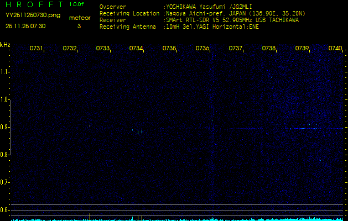Click the 0.7 kHz axis label
The width and height of the screenshot is (348, 221).
pyautogui.click(x=4, y=182)
